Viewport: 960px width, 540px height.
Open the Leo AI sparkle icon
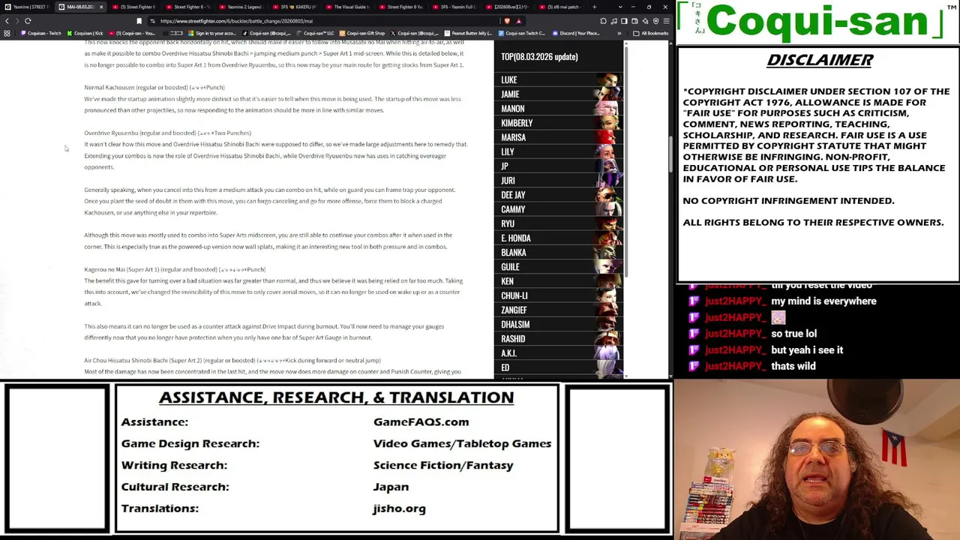(645, 21)
